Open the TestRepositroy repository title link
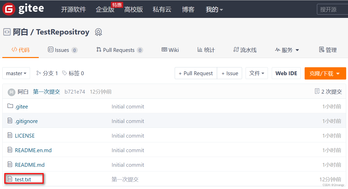The image size is (348, 189). [x=63, y=32]
